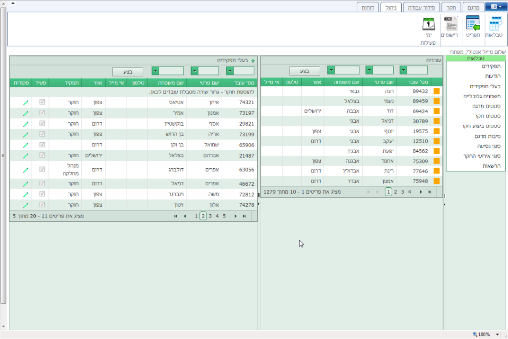Go to next page in עובדים pager
Image resolution: width=508 pixels, height=339 pixels.
421,192
